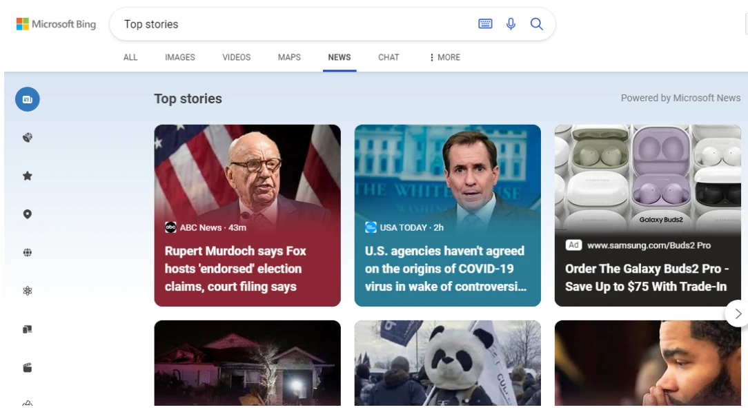Select the star icon in sidebar
Screen dimensions: 748x412
[28, 176]
